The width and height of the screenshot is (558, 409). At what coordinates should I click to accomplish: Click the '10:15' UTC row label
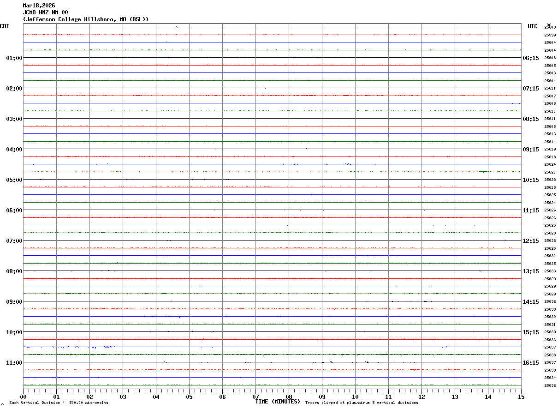click(530, 180)
